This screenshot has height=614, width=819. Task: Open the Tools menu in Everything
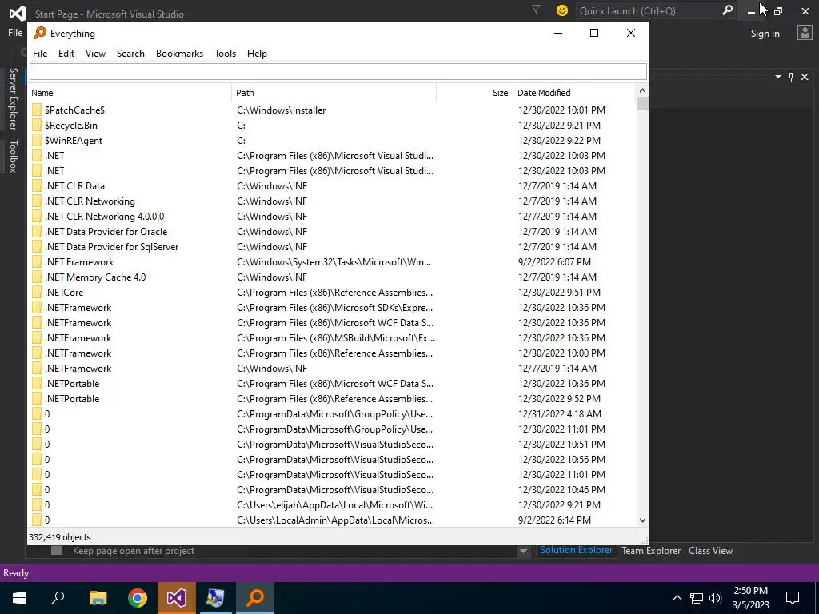click(x=225, y=54)
